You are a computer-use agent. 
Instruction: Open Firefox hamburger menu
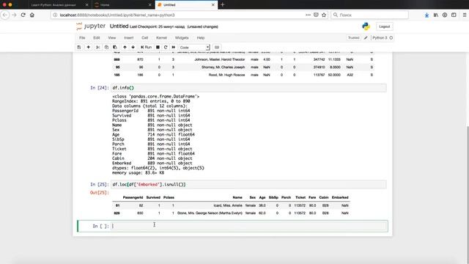coord(464,15)
